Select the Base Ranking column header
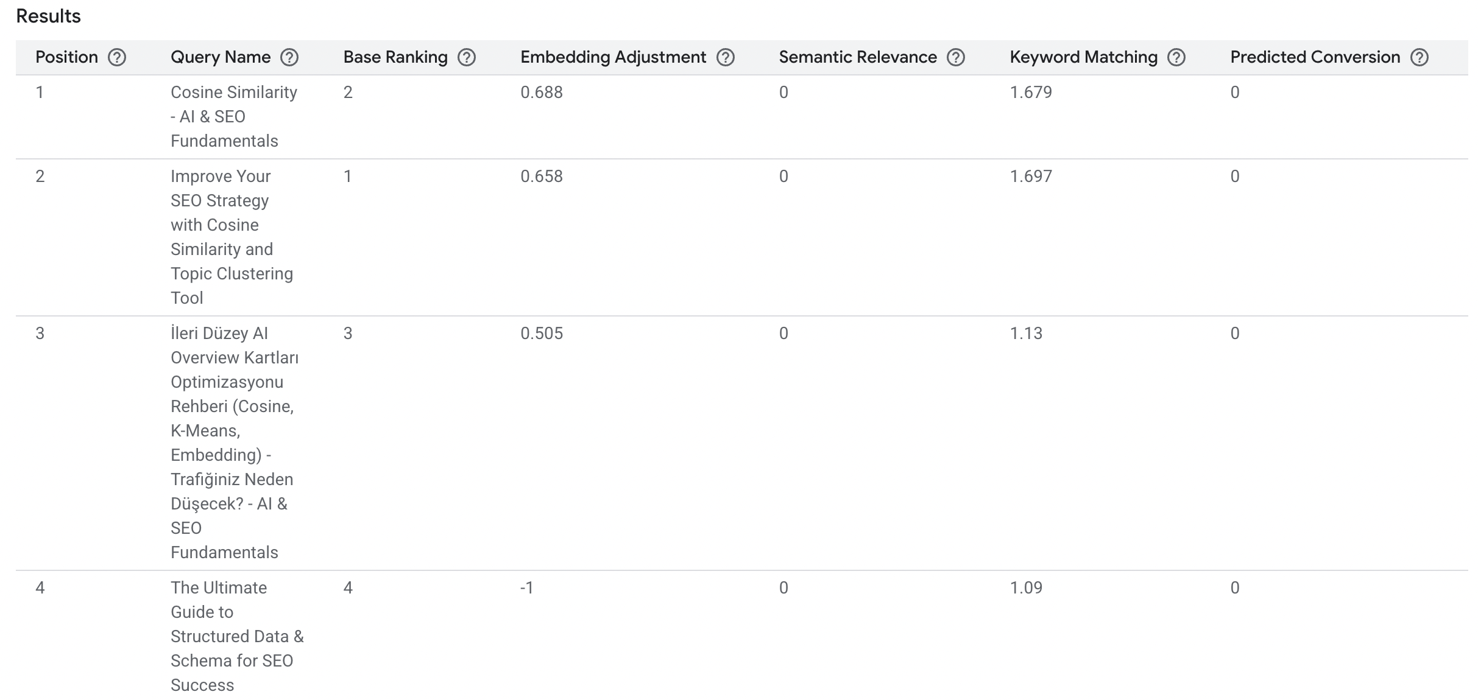 395,57
